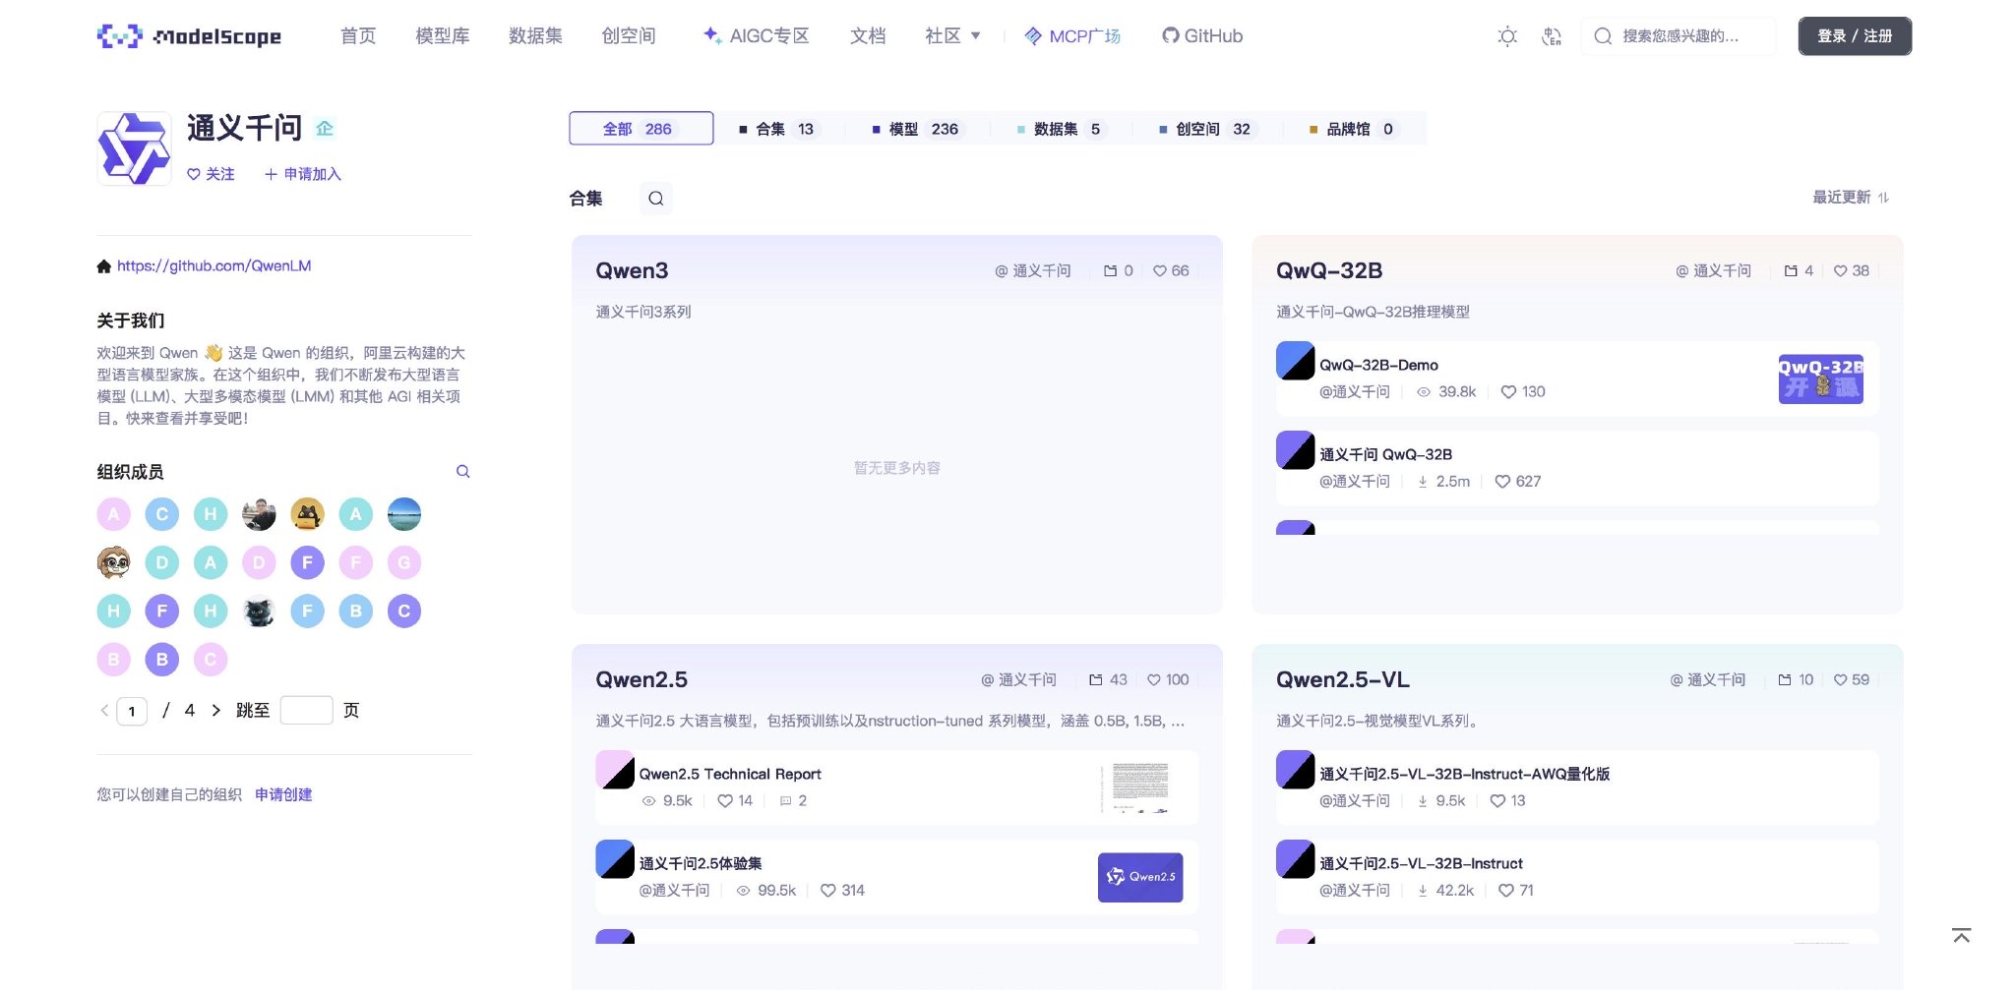Like Qwen2.5 Technical Report heart
The height and width of the screenshot is (990, 2015).
725,801
